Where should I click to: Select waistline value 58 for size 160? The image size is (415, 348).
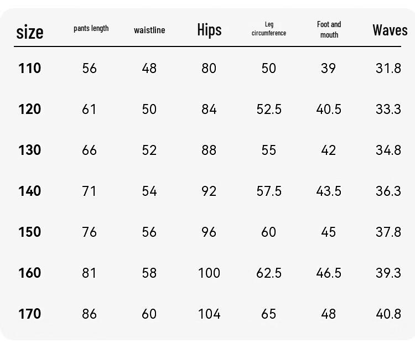tap(149, 273)
